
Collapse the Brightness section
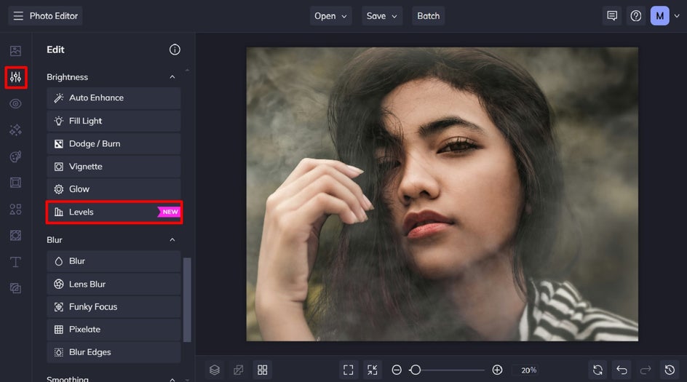coord(172,77)
